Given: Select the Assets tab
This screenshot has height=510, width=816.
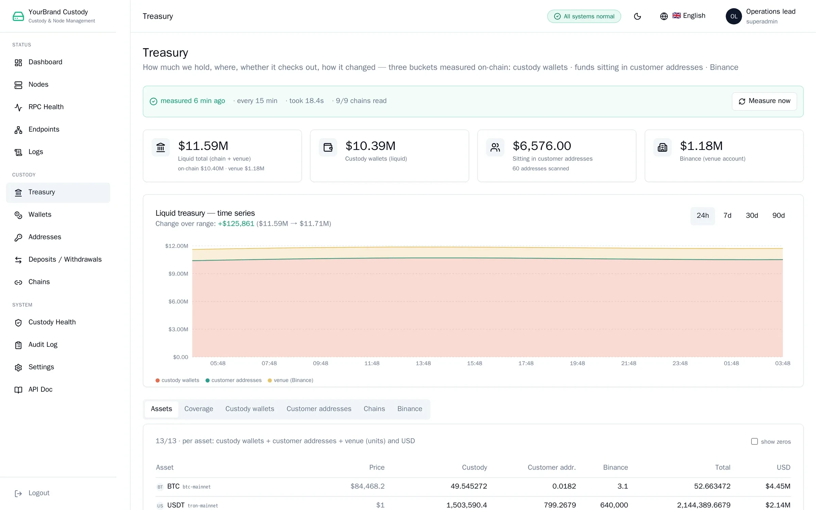Looking at the screenshot, I should tap(161, 409).
